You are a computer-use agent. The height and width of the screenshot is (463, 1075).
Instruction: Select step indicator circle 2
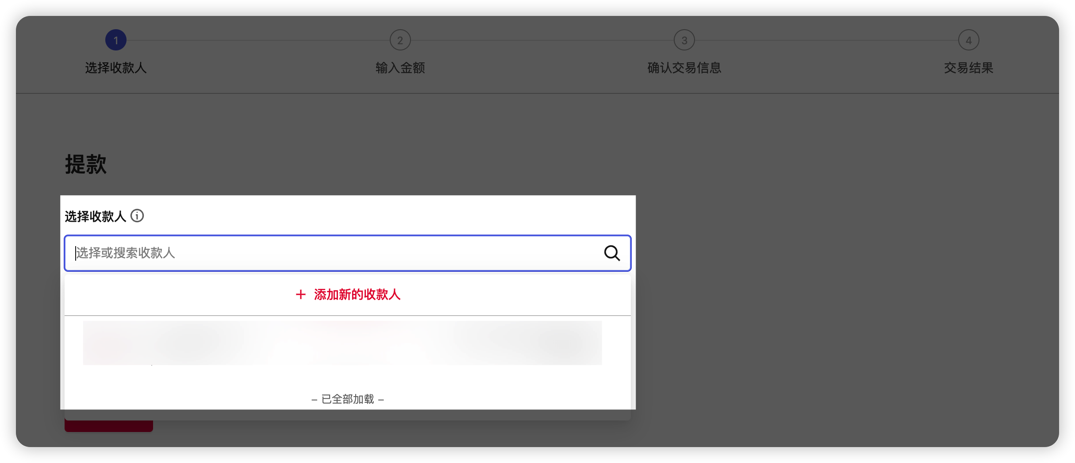tap(399, 39)
